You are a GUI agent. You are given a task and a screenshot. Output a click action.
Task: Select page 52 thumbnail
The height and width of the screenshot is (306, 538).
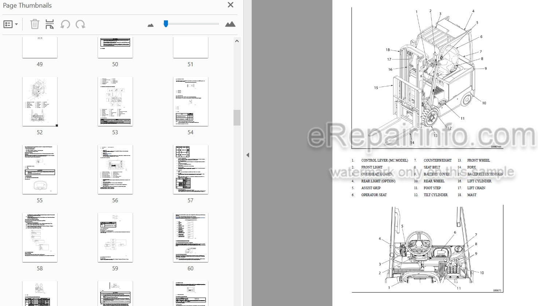[40, 102]
